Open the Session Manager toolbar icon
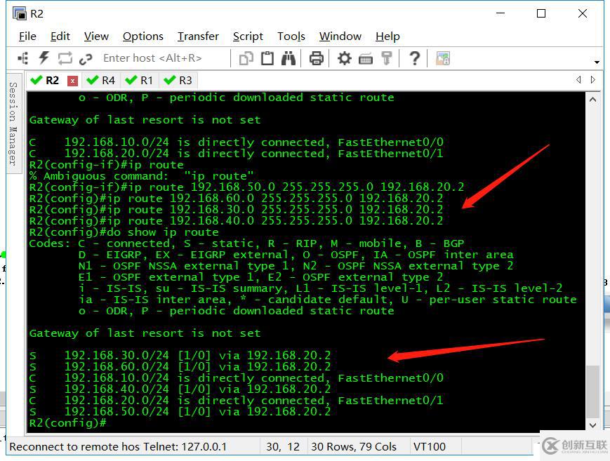Viewport: 610px width, 461px height. coord(23,58)
